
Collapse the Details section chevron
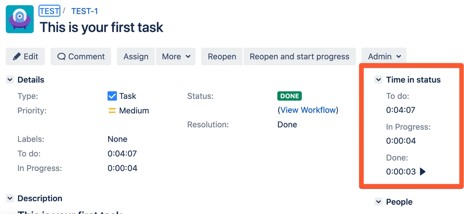click(10, 80)
